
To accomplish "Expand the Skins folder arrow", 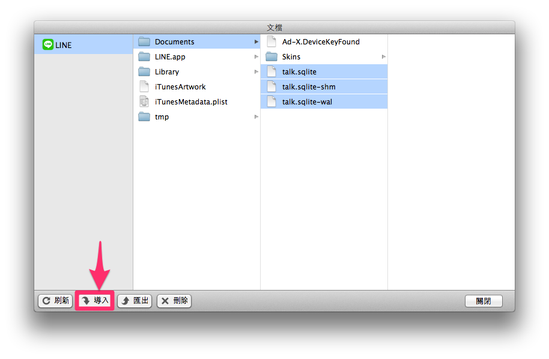I will pos(383,56).
